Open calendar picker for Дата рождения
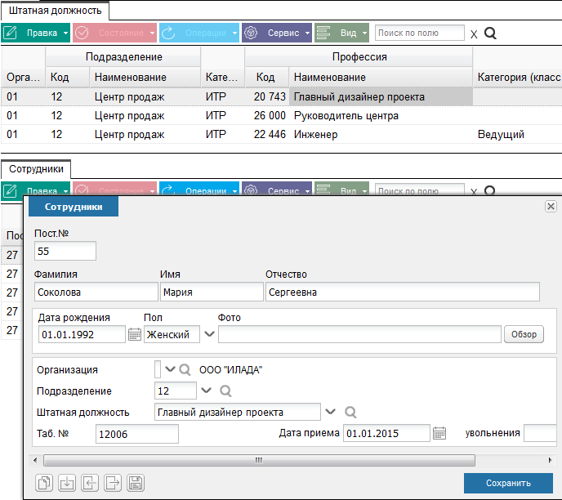 [x=135, y=334]
